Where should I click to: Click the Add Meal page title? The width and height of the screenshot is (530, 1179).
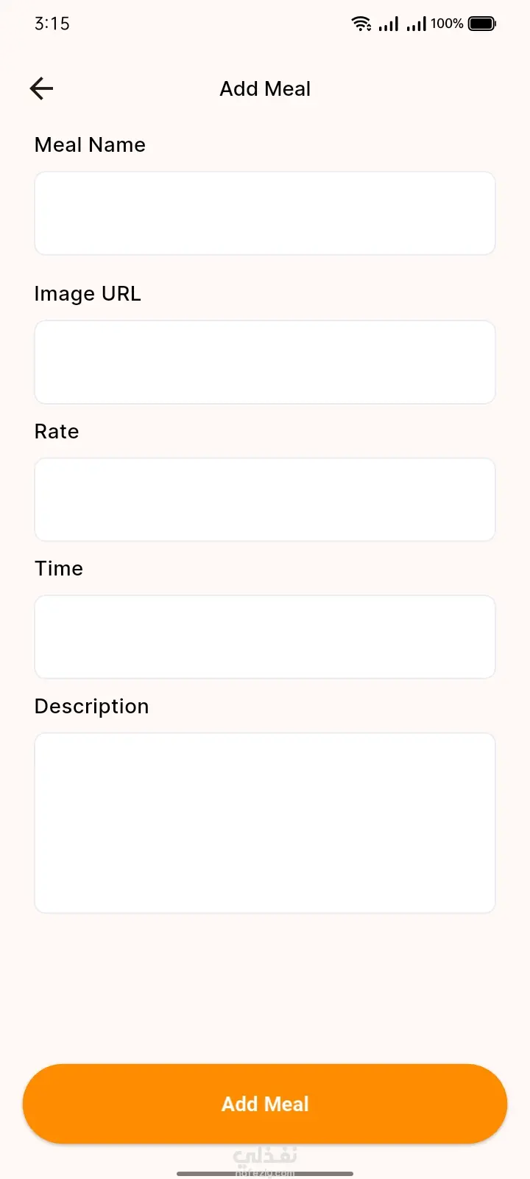265,88
